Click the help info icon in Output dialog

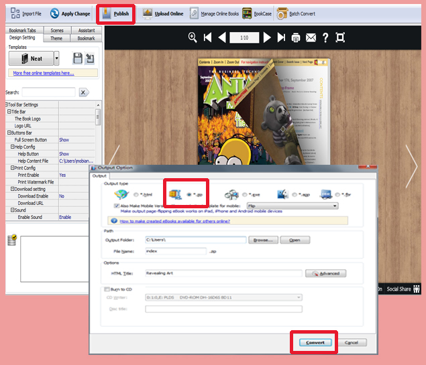(x=114, y=221)
